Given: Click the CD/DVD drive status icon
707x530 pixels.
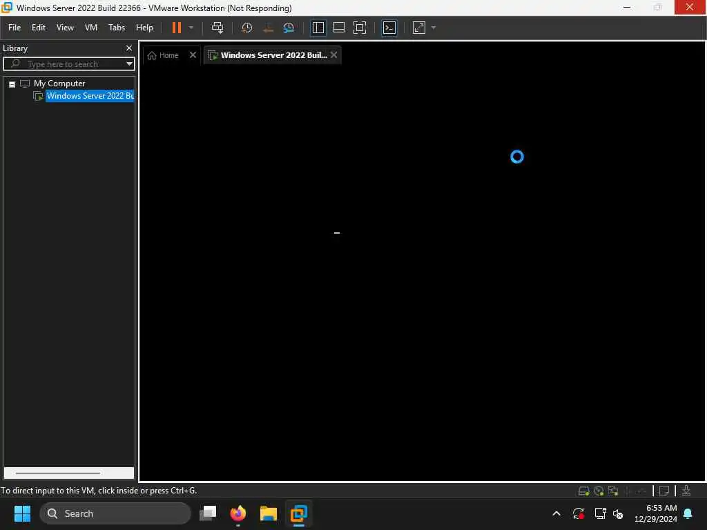Looking at the screenshot, I should click(x=599, y=491).
